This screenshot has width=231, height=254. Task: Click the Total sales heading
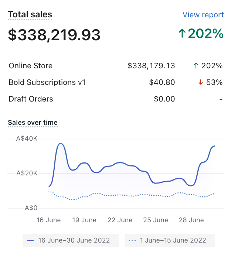[x=30, y=15]
